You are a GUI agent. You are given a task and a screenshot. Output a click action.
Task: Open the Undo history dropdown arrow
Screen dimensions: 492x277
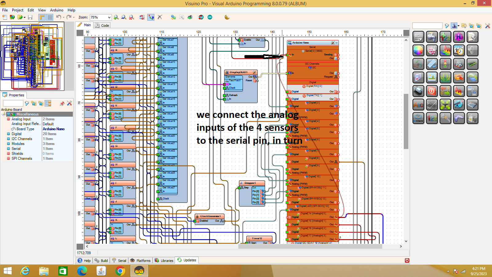pyautogui.click(x=64, y=17)
